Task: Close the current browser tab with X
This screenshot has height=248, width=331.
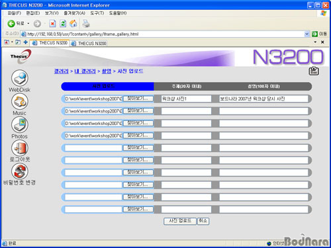Action: (x=322, y=42)
